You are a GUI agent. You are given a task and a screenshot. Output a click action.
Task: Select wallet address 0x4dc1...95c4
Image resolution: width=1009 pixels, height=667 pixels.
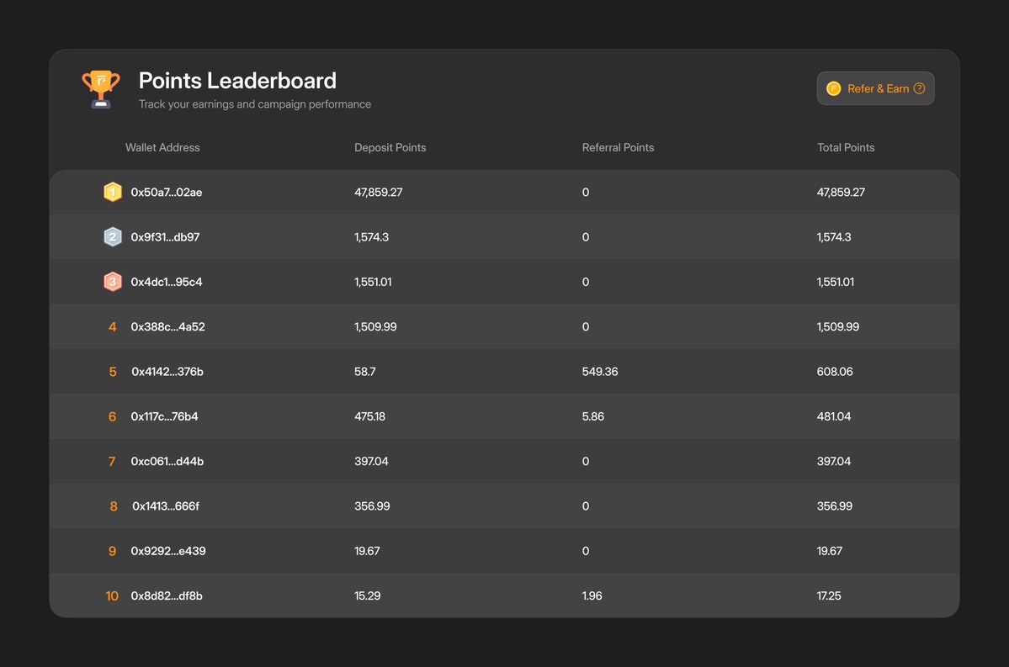point(166,282)
